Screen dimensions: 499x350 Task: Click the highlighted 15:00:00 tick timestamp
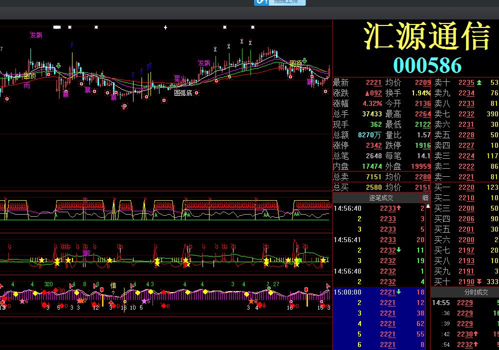point(347,292)
